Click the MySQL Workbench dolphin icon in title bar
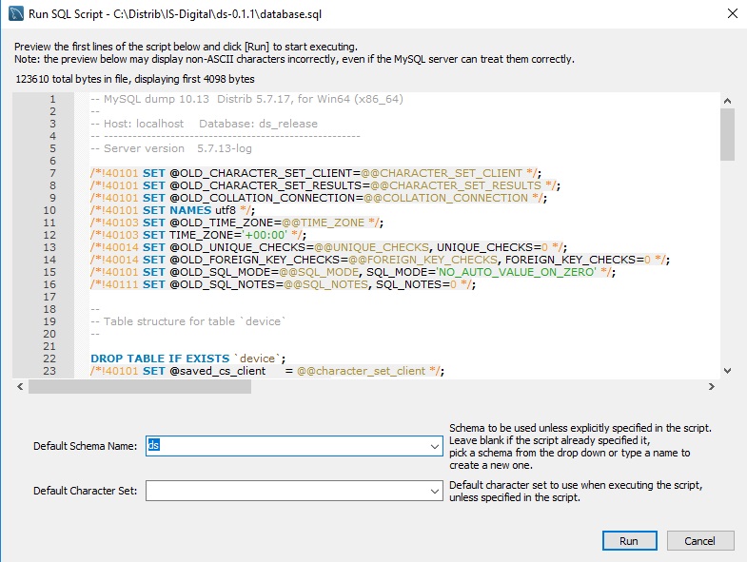The width and height of the screenshot is (747, 562). coord(16,13)
